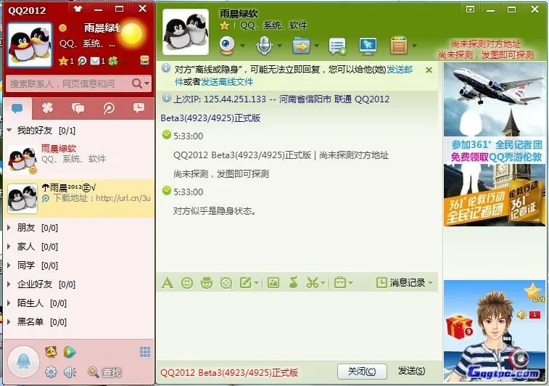Click the green clover icon under profile

113,61
